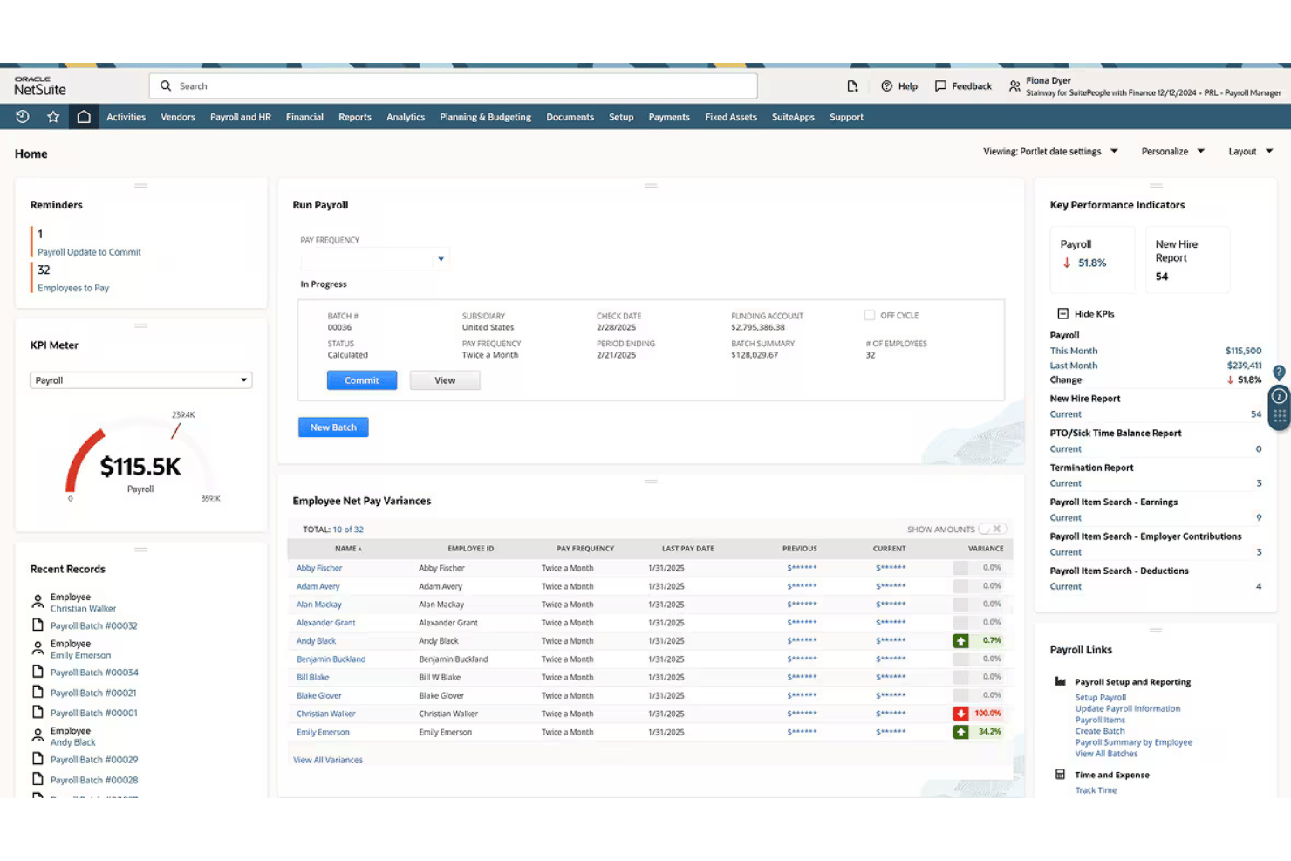Click document icon beside Payroll Batch #00028
The image size is (1291, 861).
pos(38,779)
